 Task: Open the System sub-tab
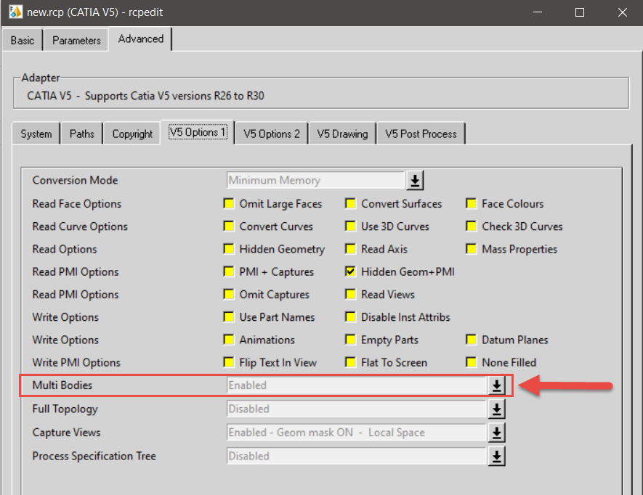click(x=36, y=134)
